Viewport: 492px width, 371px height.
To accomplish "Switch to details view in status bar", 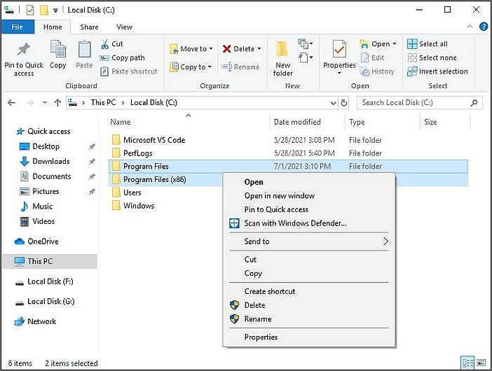I will coord(467,363).
